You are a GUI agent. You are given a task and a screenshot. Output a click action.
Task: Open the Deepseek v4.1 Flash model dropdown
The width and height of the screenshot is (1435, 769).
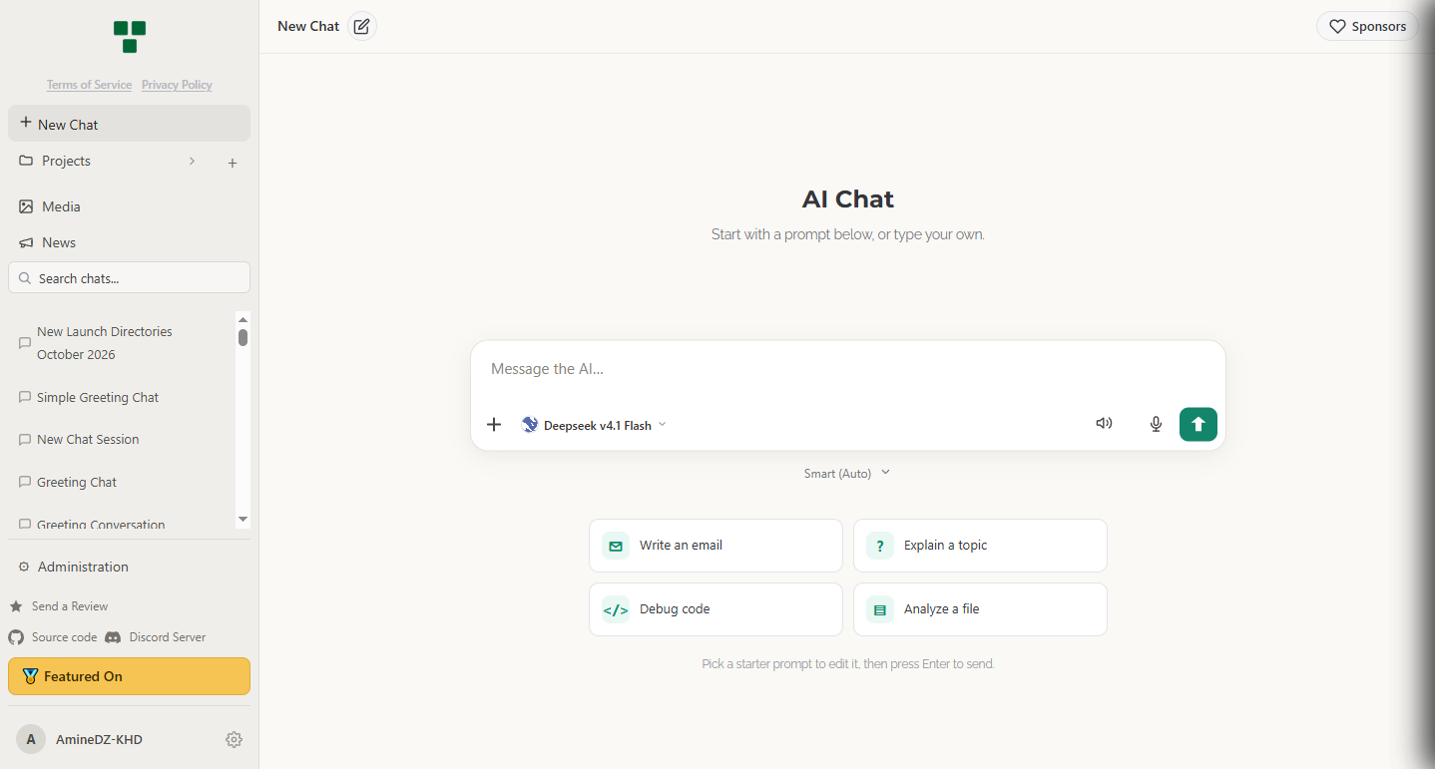click(x=594, y=425)
